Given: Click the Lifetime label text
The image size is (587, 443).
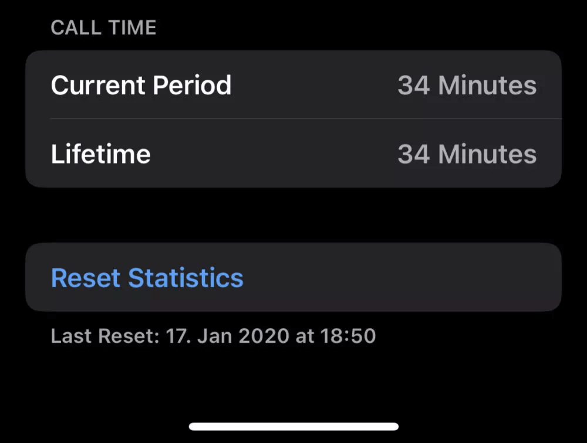Looking at the screenshot, I should point(100,154).
